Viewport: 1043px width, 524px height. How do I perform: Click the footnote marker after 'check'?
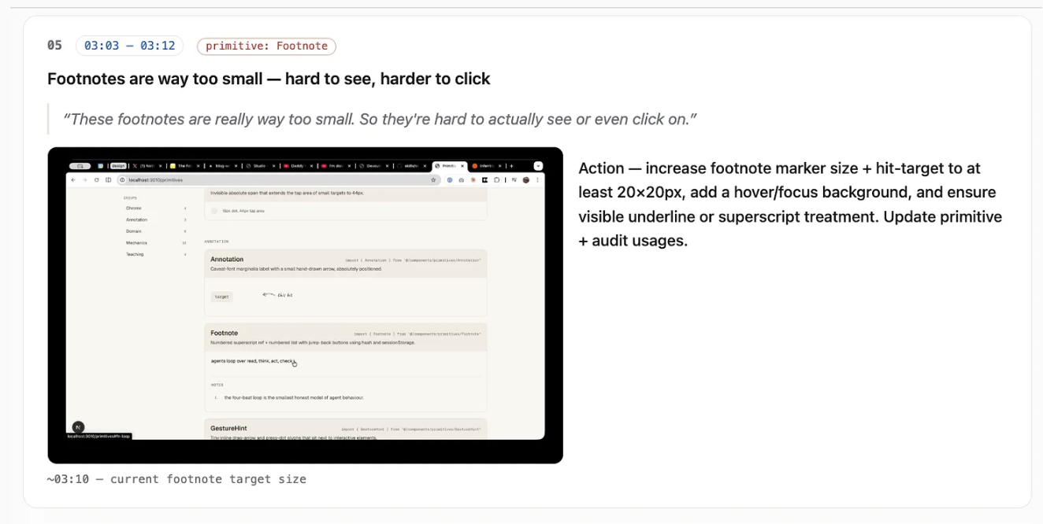coord(294,360)
